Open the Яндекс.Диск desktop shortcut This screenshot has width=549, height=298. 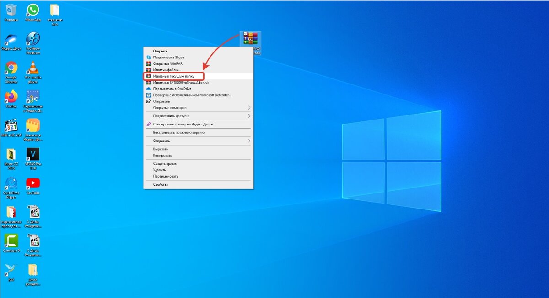click(11, 42)
